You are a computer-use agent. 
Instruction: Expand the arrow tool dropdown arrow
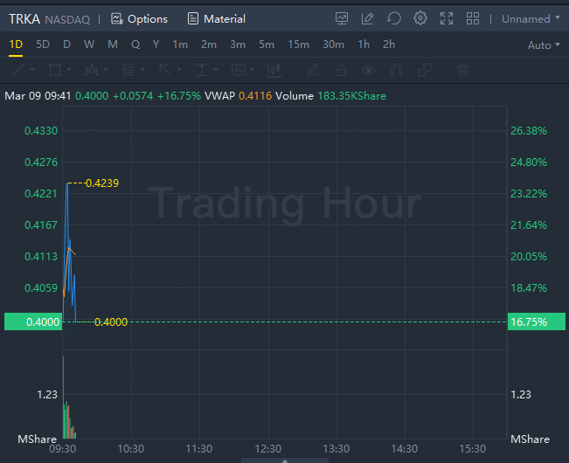click(179, 69)
